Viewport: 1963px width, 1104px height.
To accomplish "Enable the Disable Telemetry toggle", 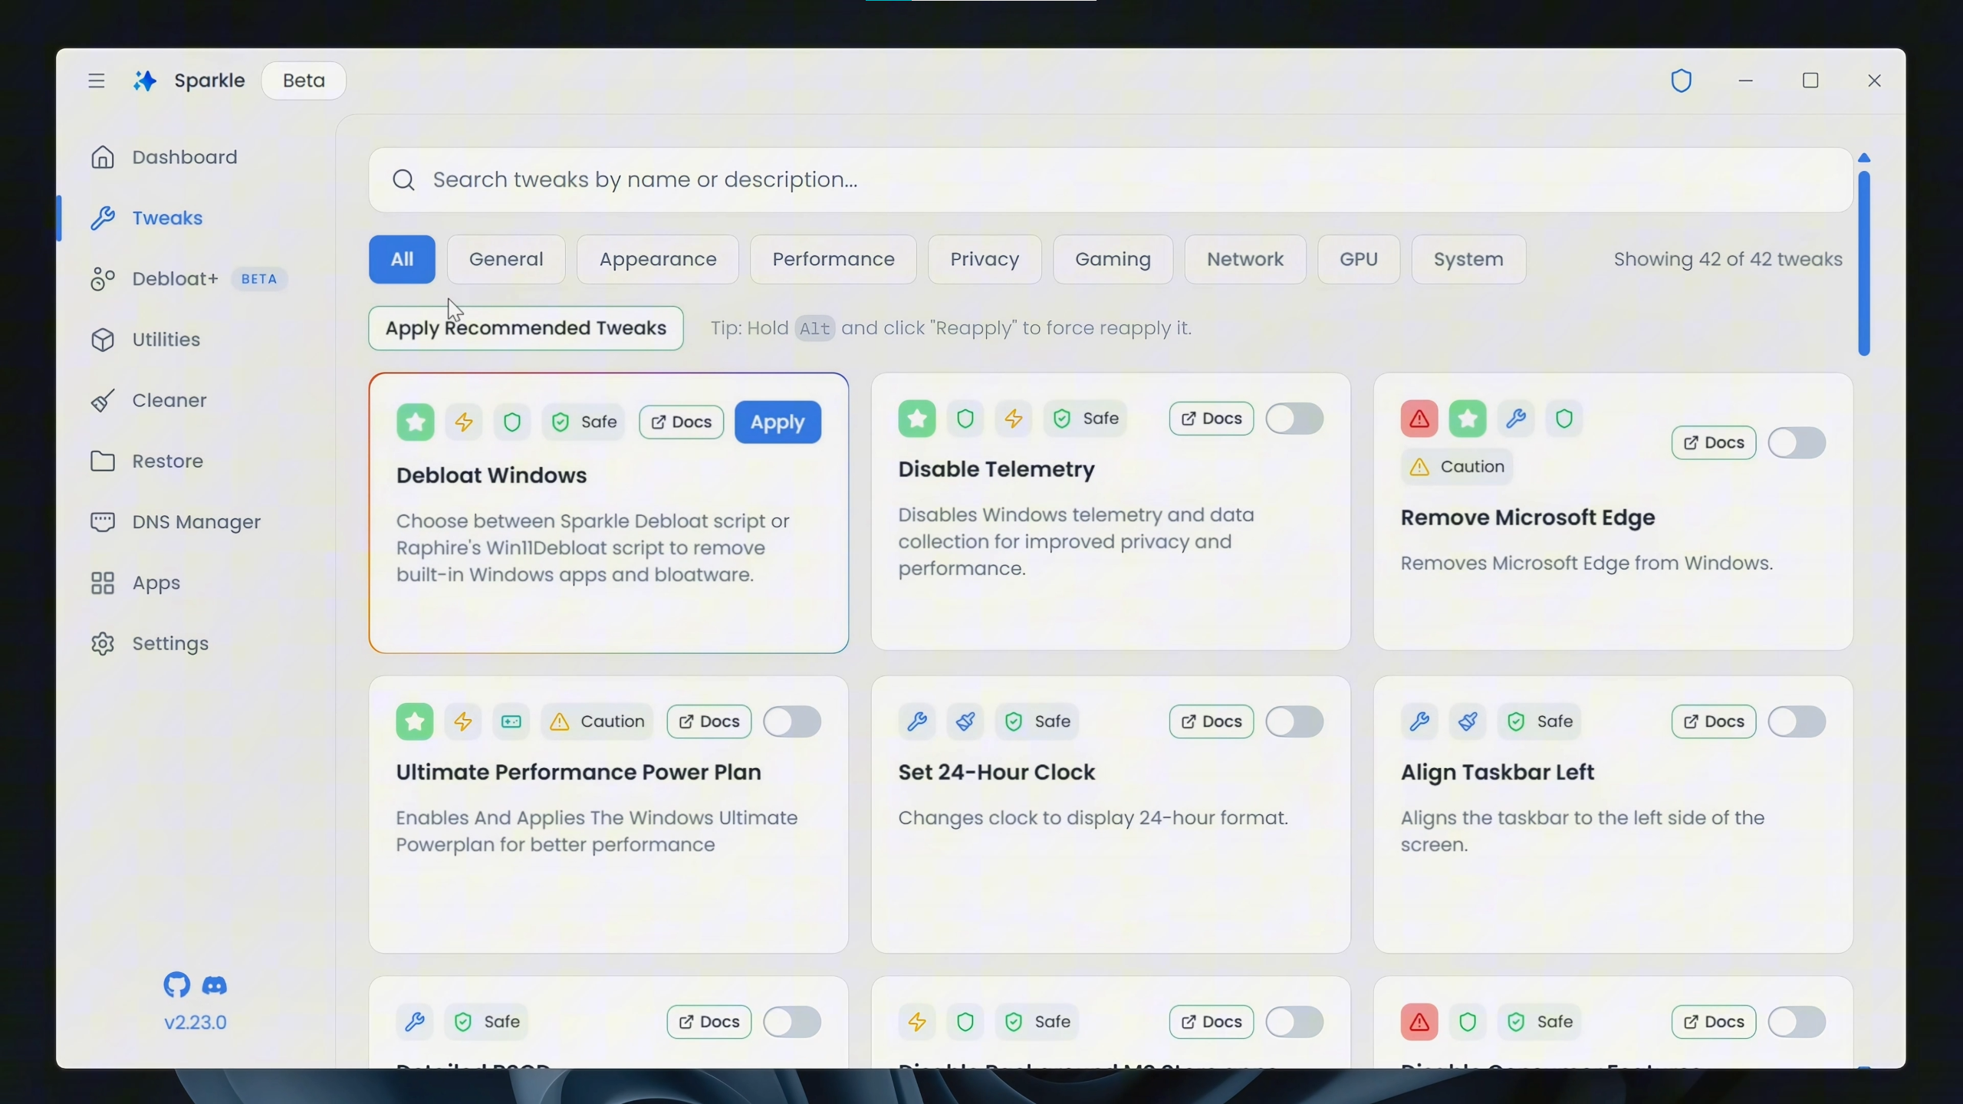I will [1294, 419].
